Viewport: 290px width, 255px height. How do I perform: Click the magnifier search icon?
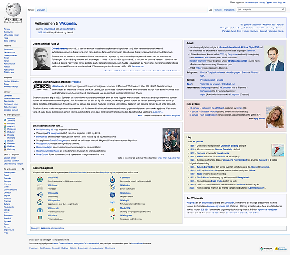[283, 10]
